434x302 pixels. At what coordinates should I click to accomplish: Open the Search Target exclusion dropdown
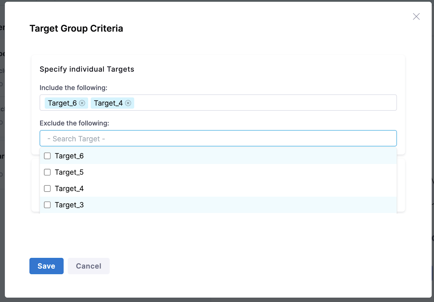pos(217,138)
